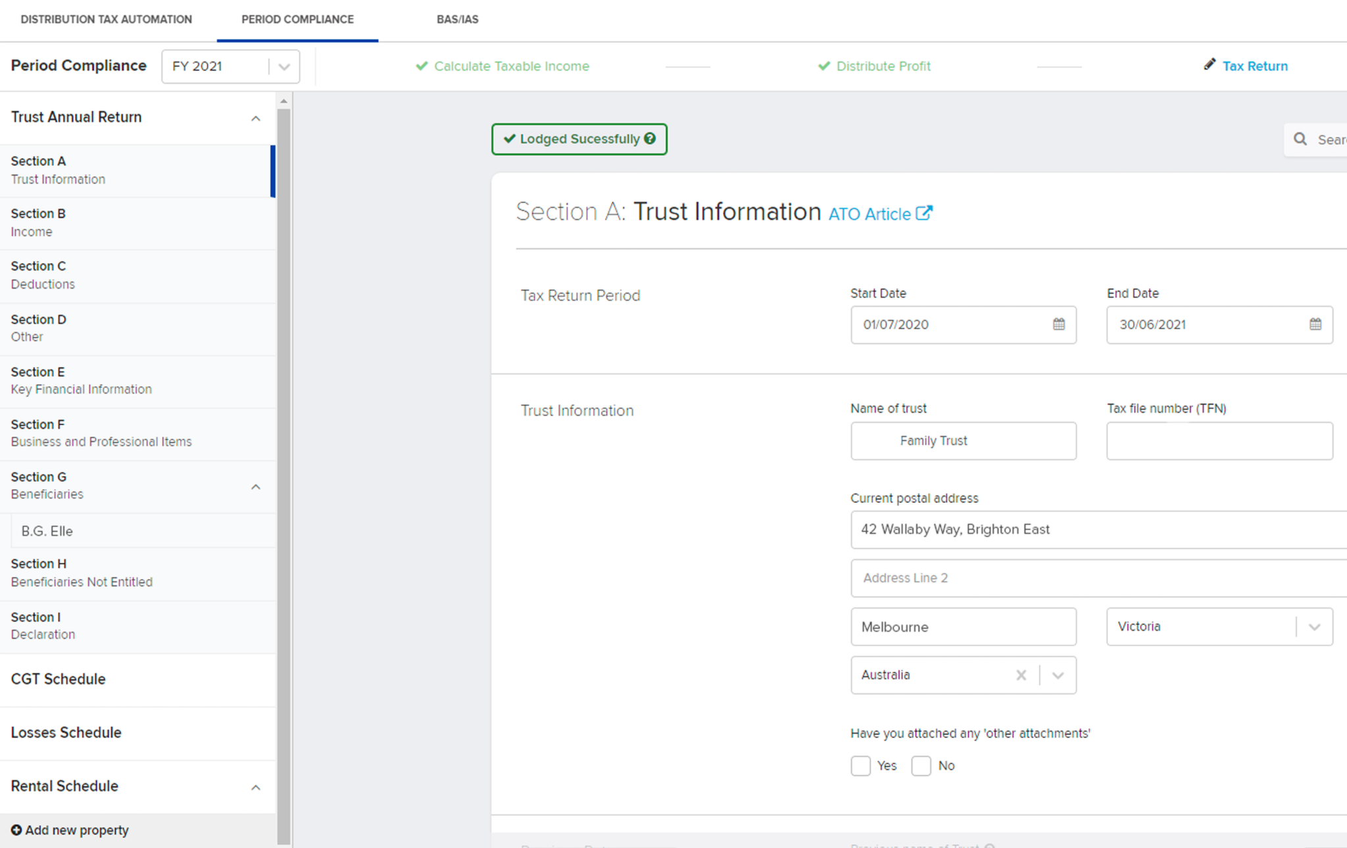Click the checkmark beside Calculate Taxable Income

pos(422,66)
